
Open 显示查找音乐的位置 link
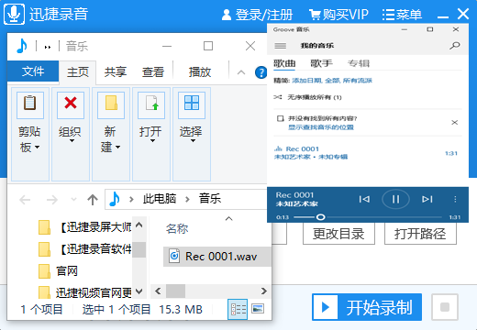(321, 127)
